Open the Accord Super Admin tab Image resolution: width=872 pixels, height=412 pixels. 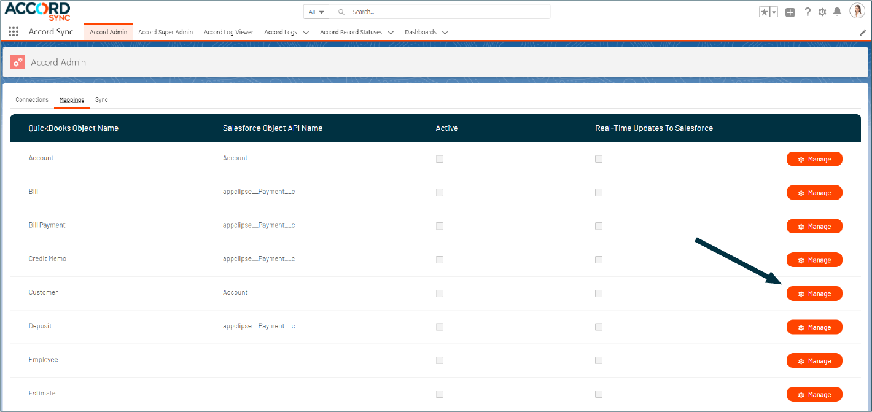tap(166, 32)
